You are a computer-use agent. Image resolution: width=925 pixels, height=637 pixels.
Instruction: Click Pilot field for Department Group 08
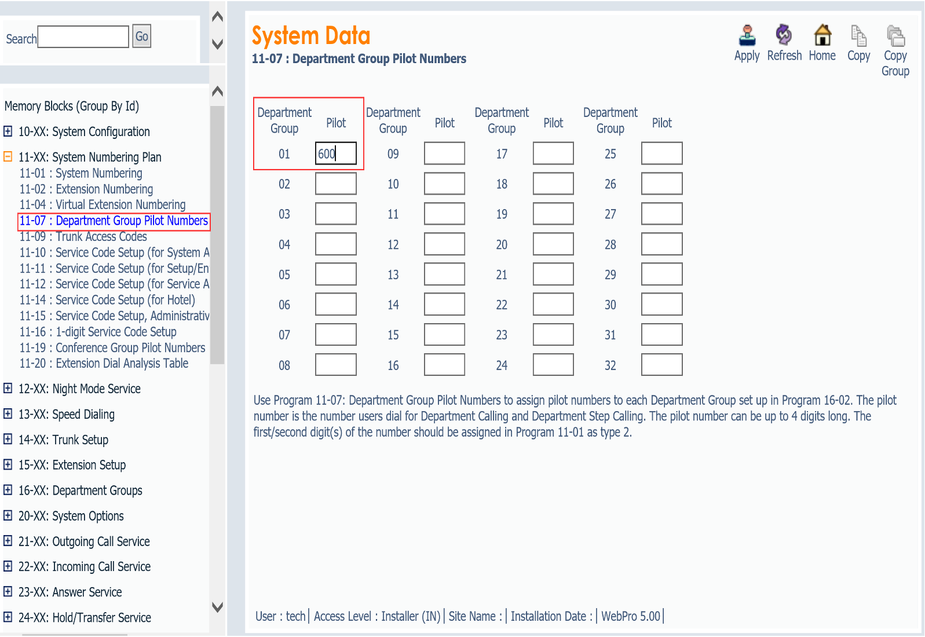336,365
